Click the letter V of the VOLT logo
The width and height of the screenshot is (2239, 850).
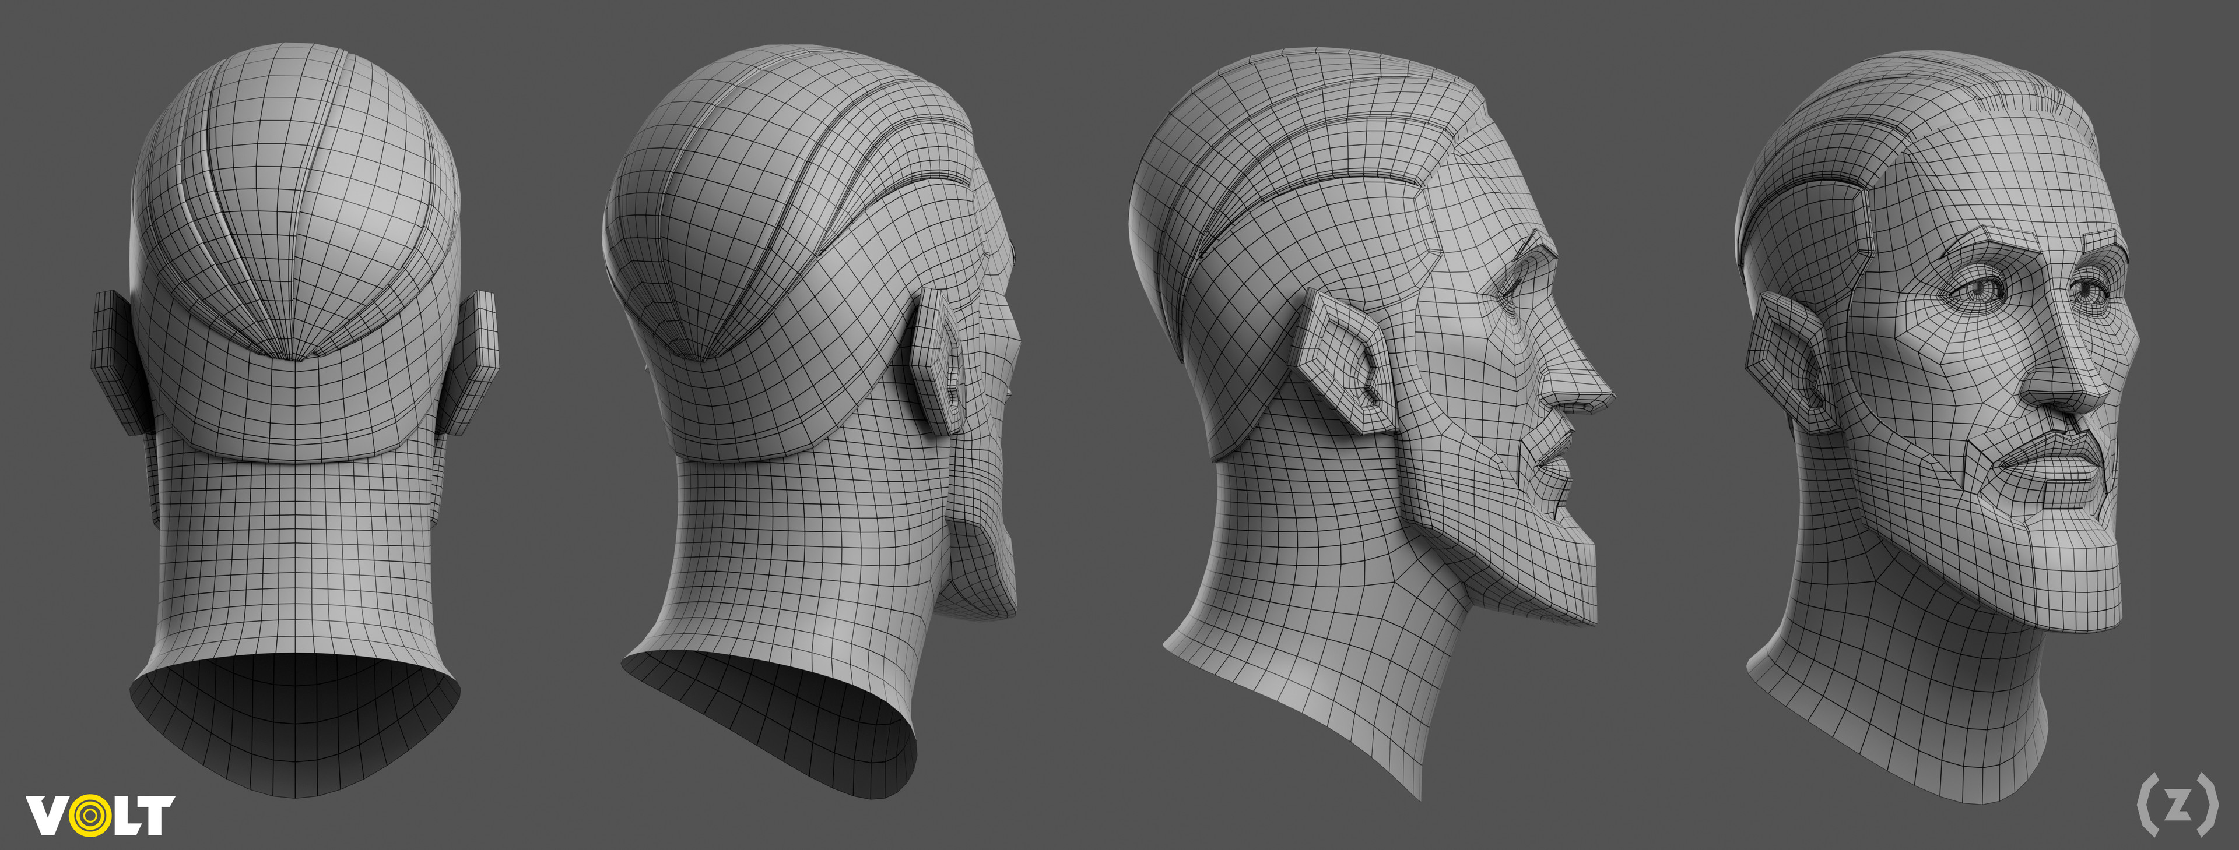pos(47,815)
